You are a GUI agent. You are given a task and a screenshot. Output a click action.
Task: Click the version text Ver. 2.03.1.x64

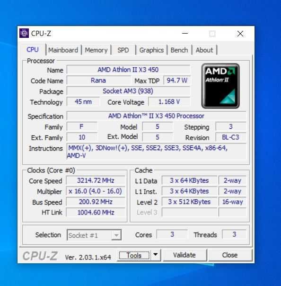88,258
